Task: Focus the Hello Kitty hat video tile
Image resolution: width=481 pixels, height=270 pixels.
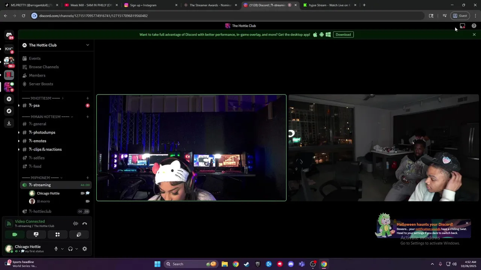Action: (x=191, y=148)
